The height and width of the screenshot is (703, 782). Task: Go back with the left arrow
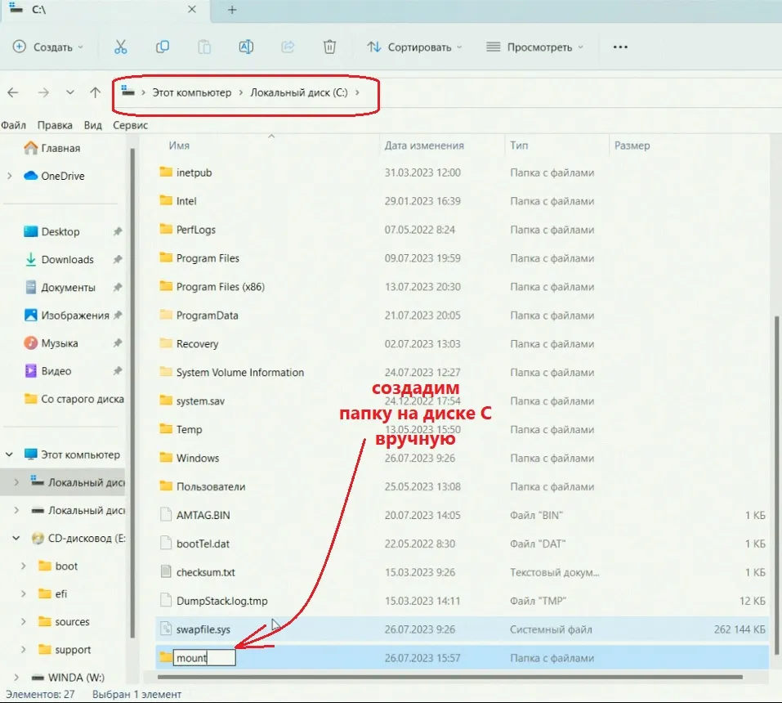tap(13, 92)
